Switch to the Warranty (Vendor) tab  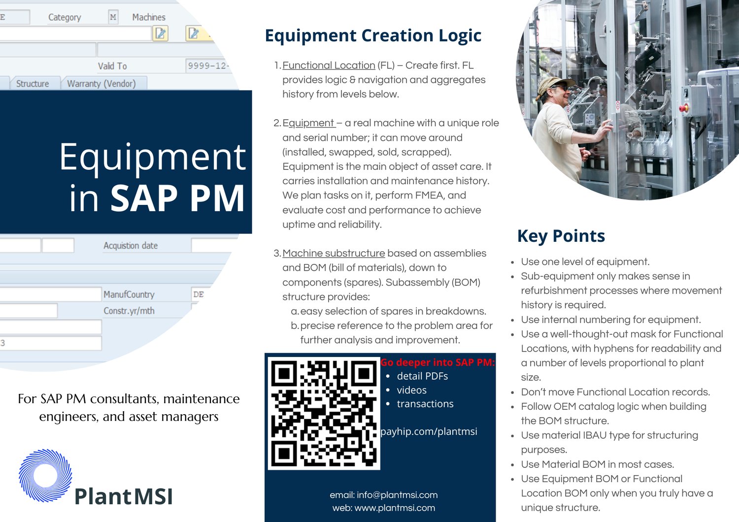pos(101,83)
